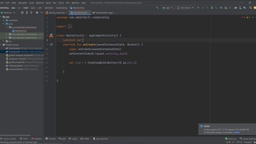
Task: Start the Debug app bug icon
Action: point(212,8)
